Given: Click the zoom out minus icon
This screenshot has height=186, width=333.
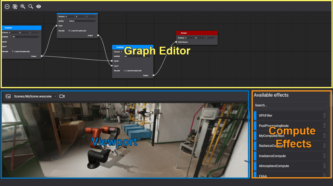Looking at the screenshot, I should 7,6.
